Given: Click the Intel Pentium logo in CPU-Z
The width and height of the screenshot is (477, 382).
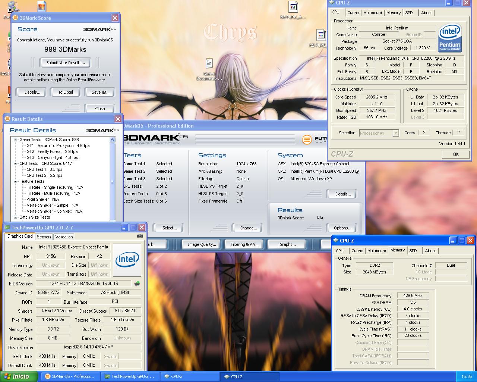Looking at the screenshot, I should 450,38.
